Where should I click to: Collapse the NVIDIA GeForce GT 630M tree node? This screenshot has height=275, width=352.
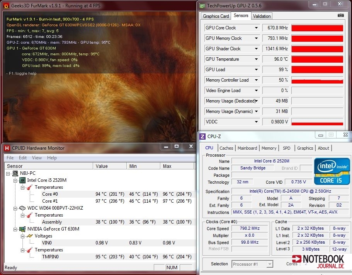click(x=15, y=229)
